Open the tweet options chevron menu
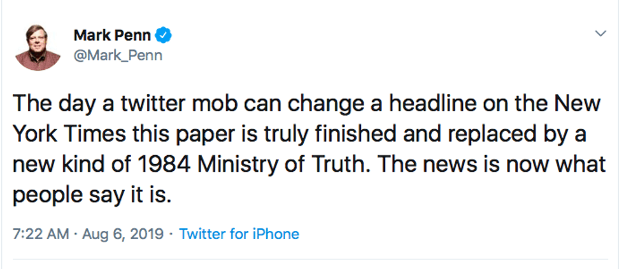The image size is (624, 269). pyautogui.click(x=599, y=32)
